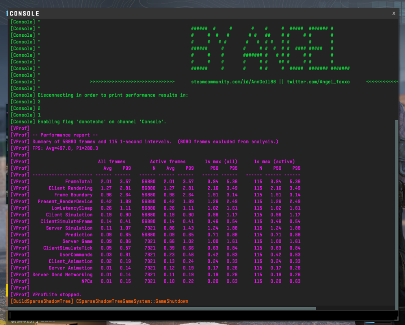Click the 'VProfLite stopped.' line
This screenshot has height=325, width=405.
coord(57,294)
